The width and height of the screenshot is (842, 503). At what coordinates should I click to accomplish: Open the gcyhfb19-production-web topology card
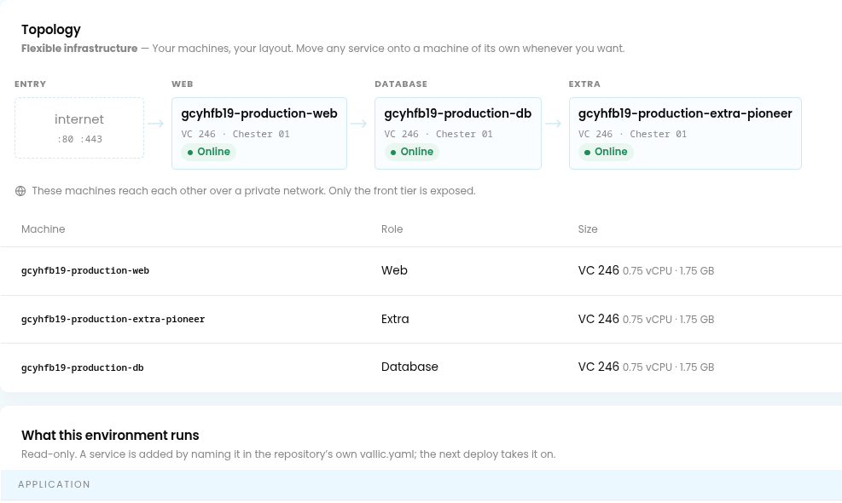click(x=259, y=133)
